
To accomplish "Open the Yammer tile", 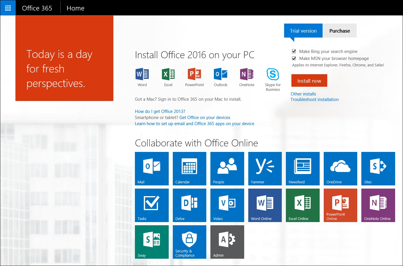I will 265,169.
